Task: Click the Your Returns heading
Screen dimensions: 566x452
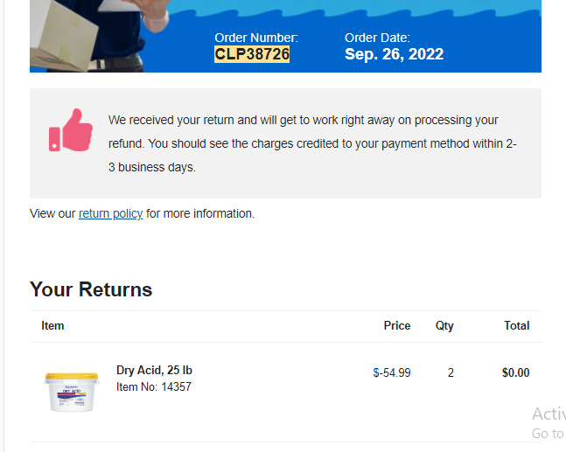Action: [x=91, y=289]
